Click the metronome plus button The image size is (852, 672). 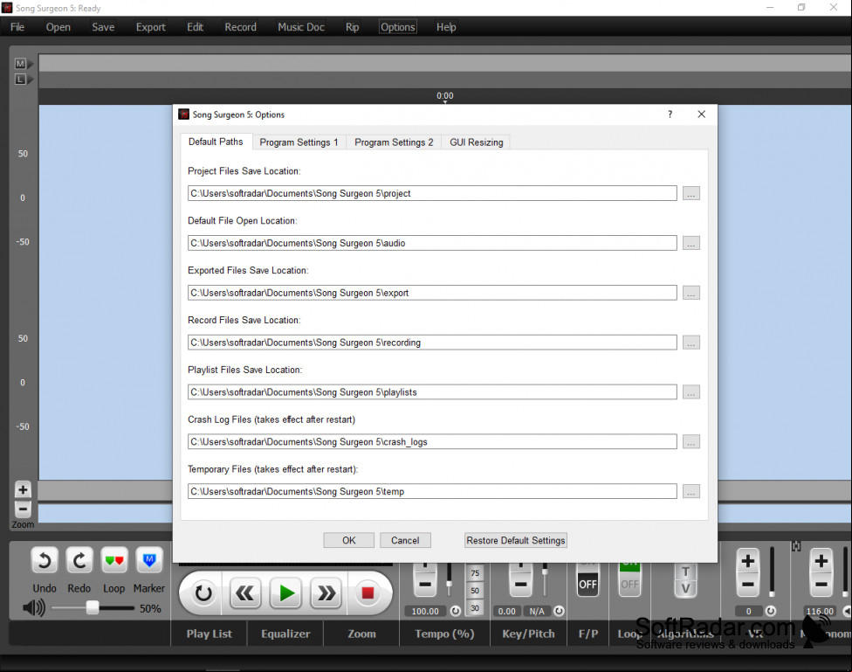821,560
